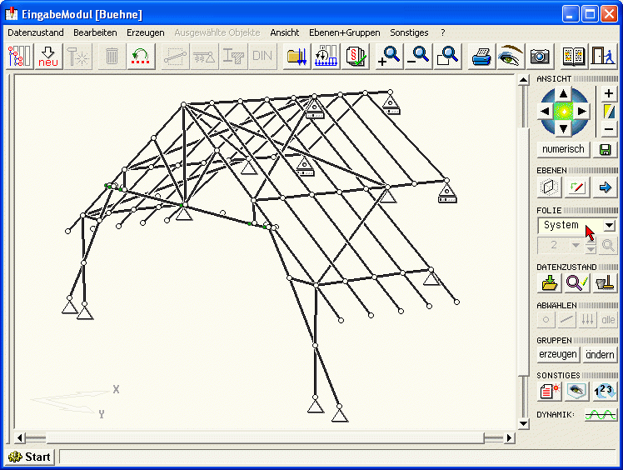Click the 'erzeugen' button under Gruppen
623x470 pixels.
tap(558, 354)
